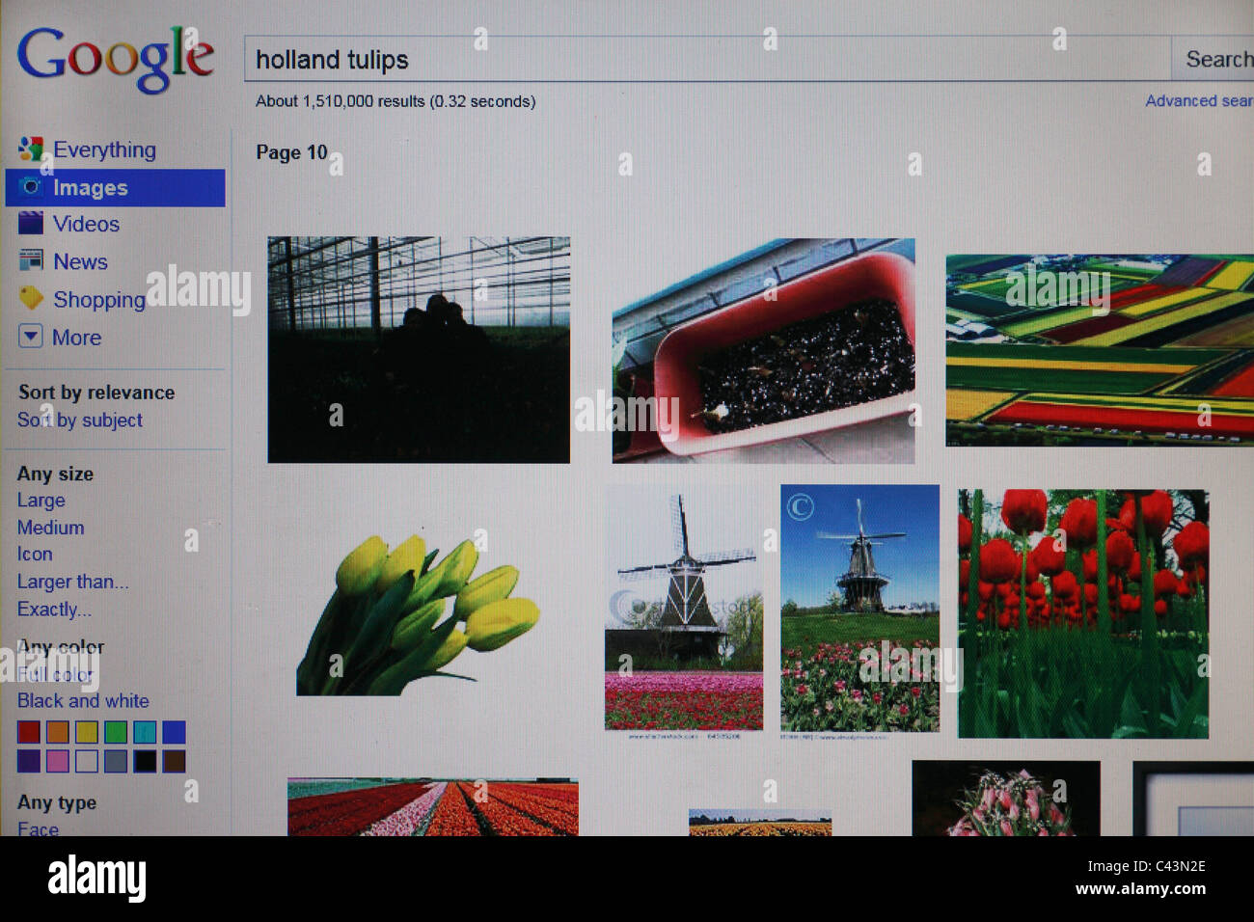Filter by Black and white

point(83,701)
